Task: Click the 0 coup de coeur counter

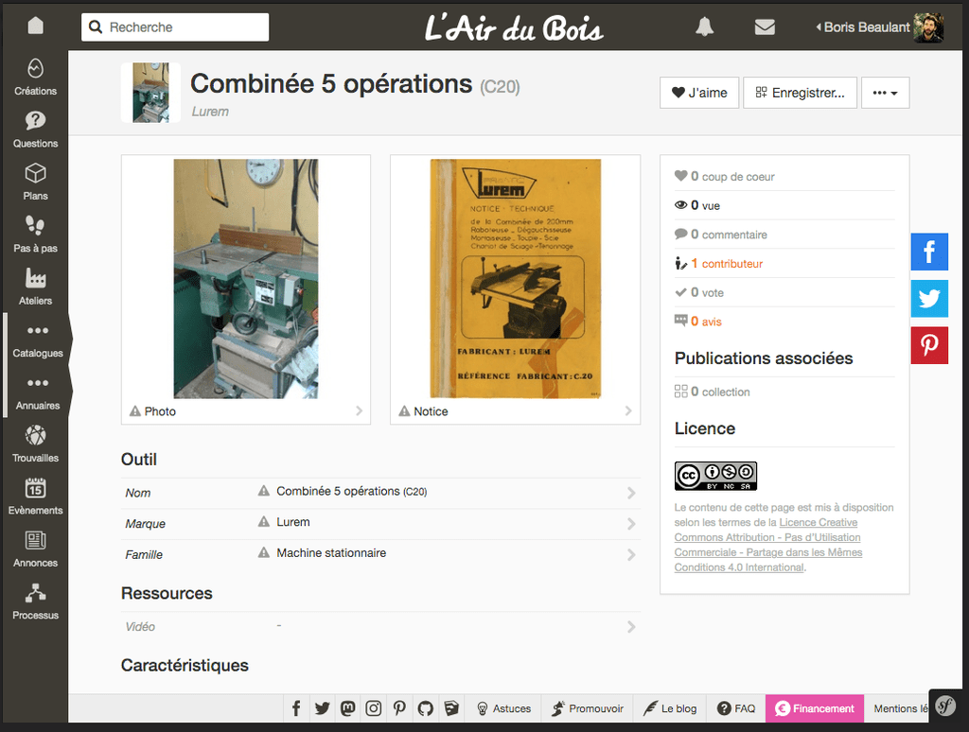Action: 724,177
